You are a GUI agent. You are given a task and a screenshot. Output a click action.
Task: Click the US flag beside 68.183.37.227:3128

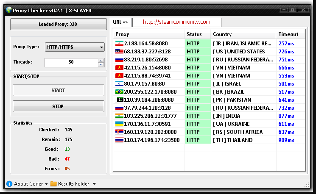click(x=119, y=52)
